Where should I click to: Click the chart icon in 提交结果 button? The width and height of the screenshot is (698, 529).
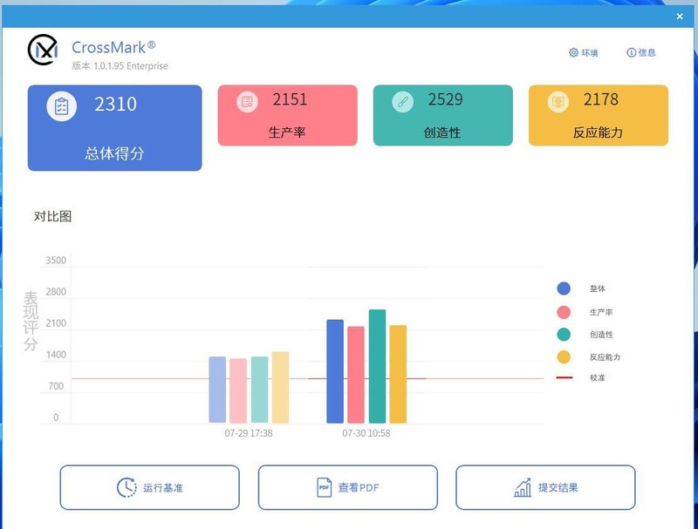click(x=524, y=487)
